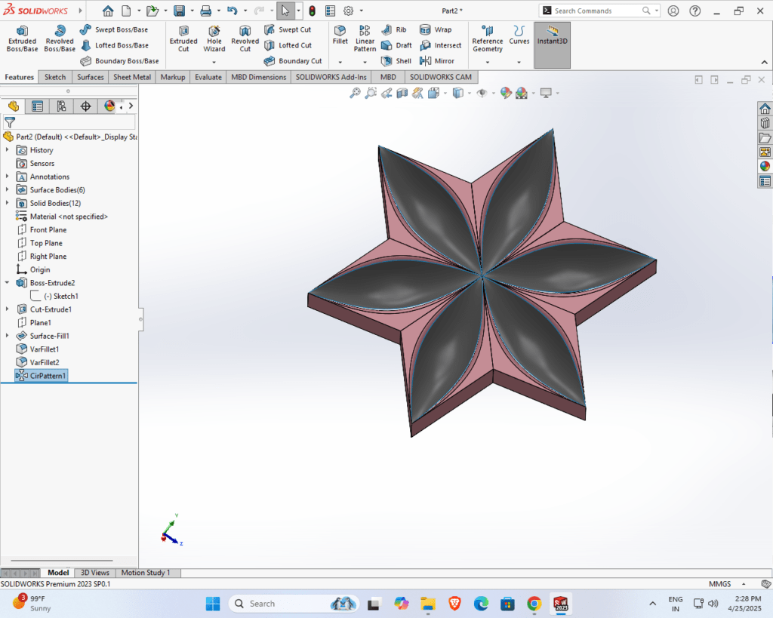
Task: Select the Extruded Boss/Base tool
Action: tap(22, 38)
